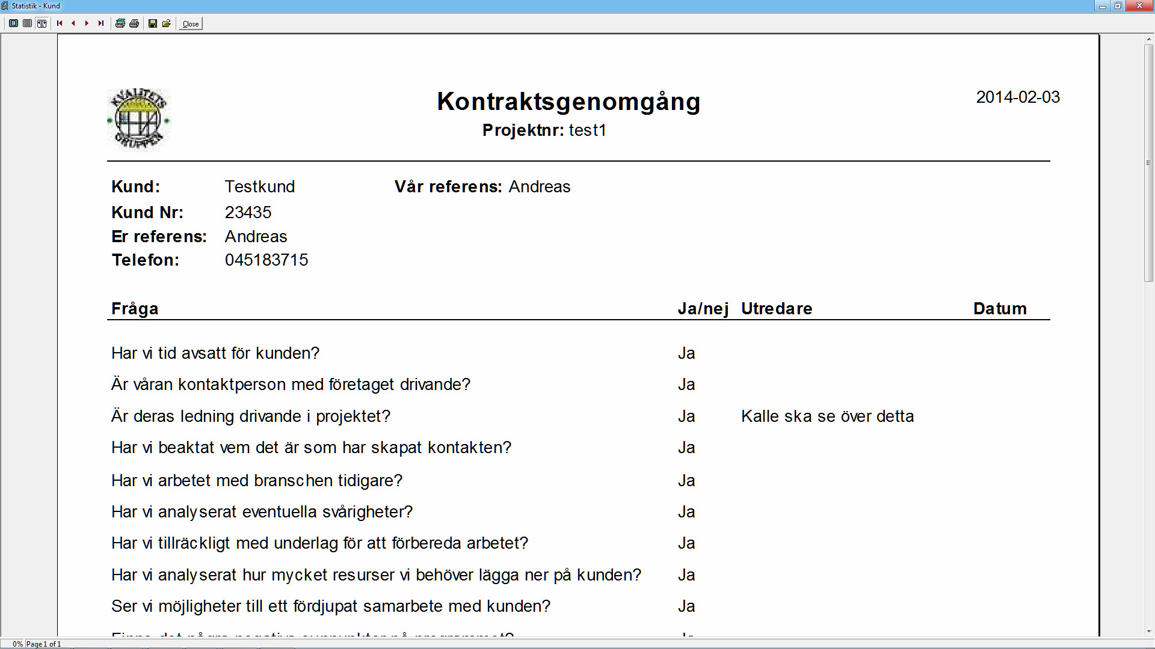Go to the previous page of the report
1155x649 pixels.
pyautogui.click(x=73, y=23)
